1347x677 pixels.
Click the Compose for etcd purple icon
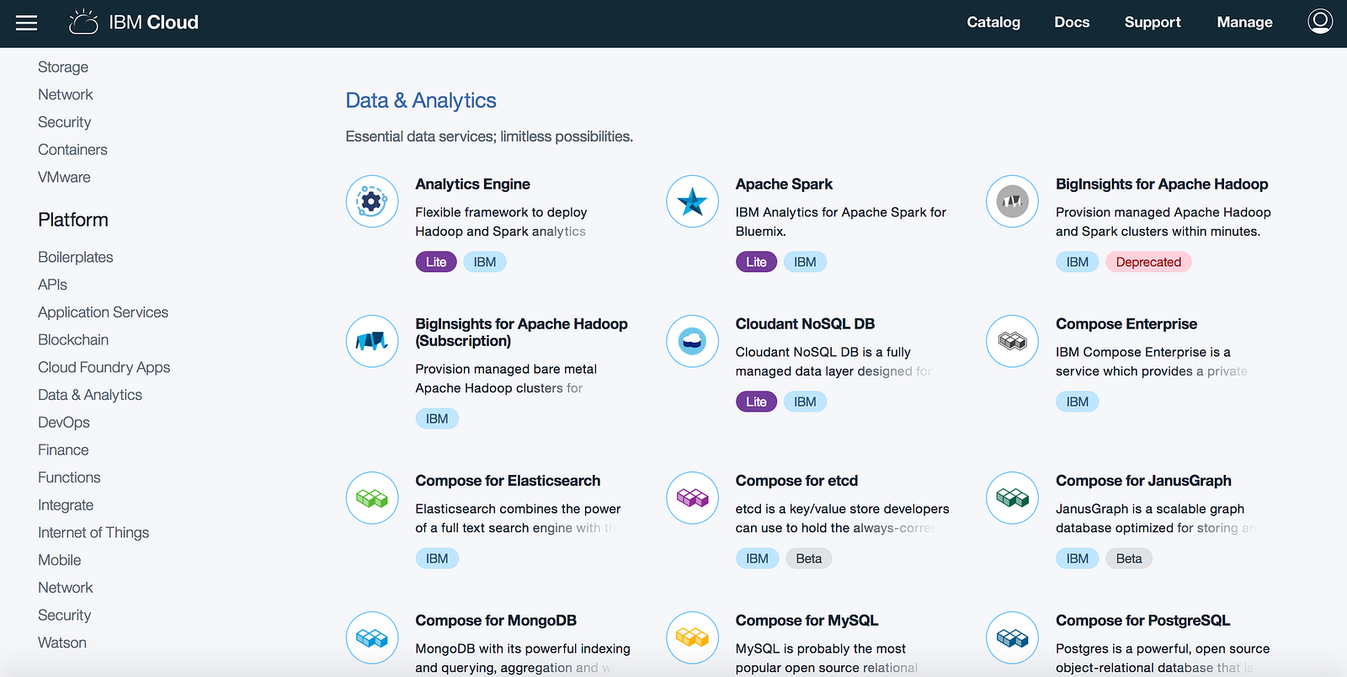[x=692, y=498]
